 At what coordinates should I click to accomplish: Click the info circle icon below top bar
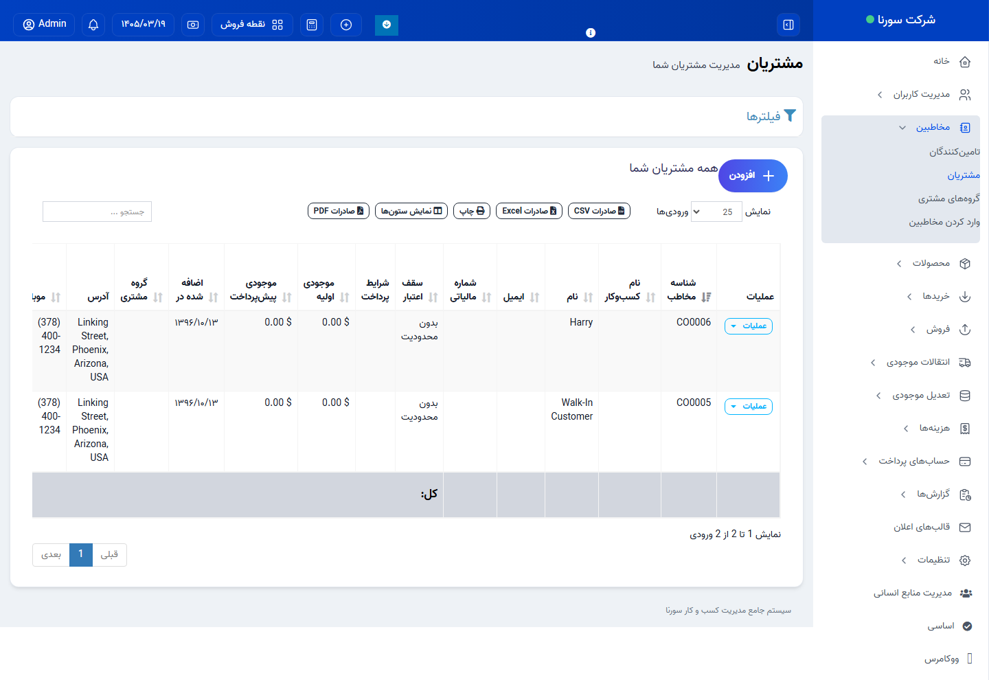pos(591,32)
